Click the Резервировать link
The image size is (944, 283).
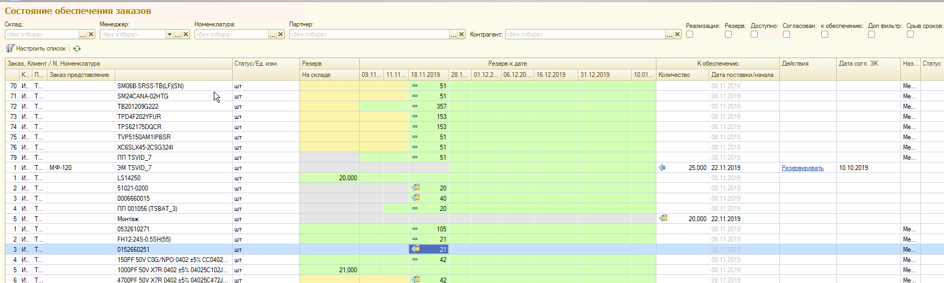coord(802,168)
